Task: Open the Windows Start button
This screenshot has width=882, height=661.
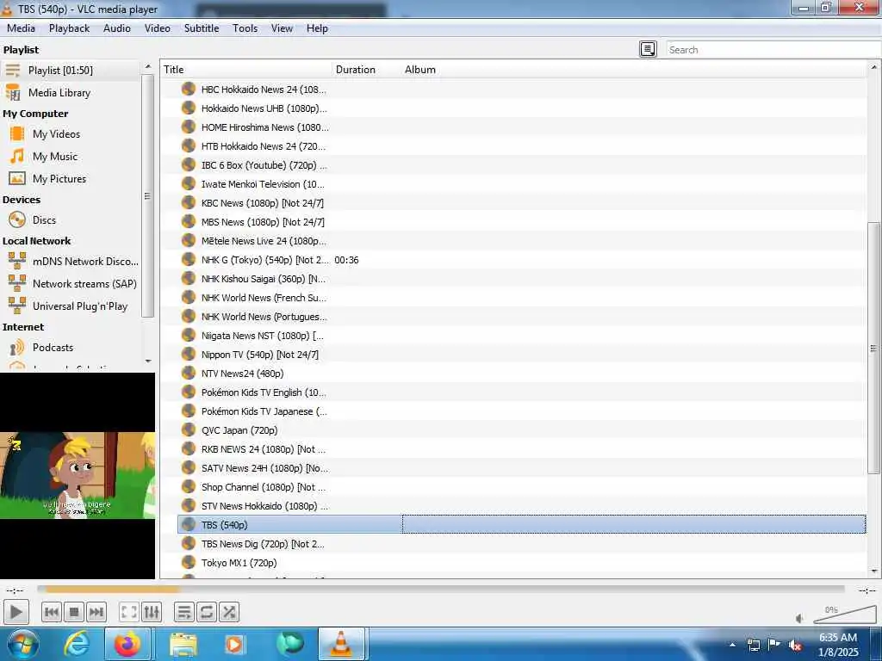Action: (x=23, y=644)
